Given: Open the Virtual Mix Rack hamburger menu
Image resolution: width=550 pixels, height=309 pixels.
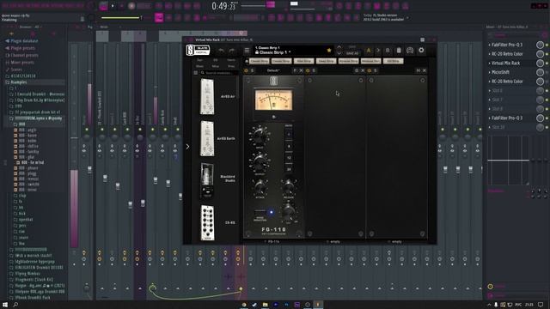Looking at the screenshot, I should coord(247,51).
